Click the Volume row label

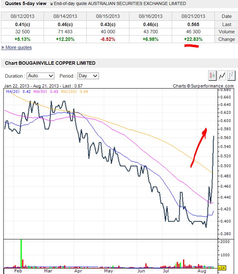227,32
